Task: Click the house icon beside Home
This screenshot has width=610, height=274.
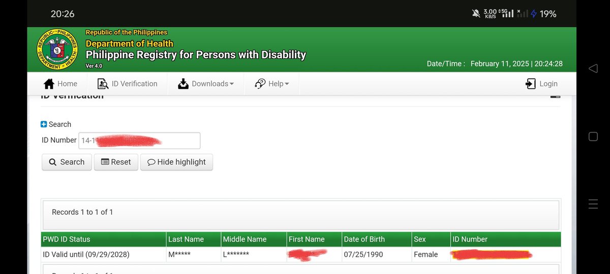Action: [x=49, y=84]
